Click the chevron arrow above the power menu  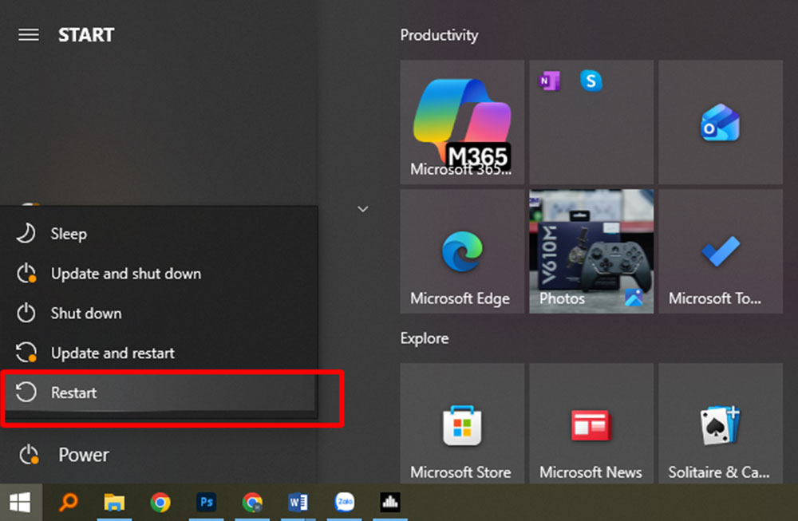[362, 209]
